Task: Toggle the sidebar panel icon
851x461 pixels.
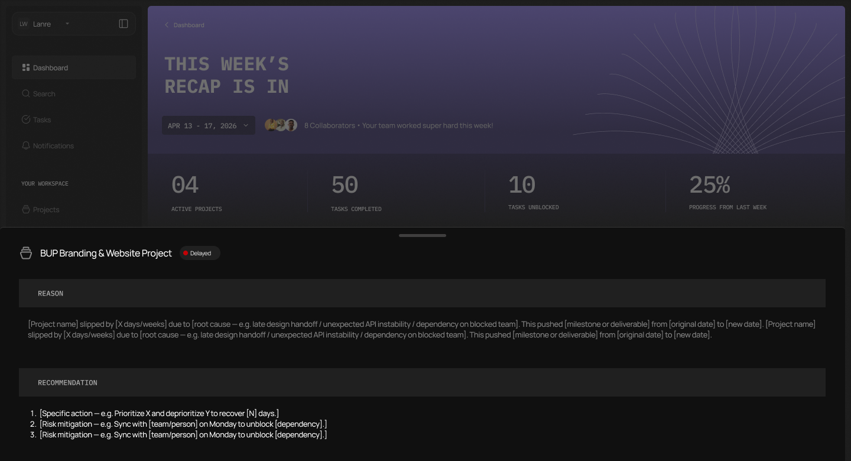Action: [x=124, y=24]
